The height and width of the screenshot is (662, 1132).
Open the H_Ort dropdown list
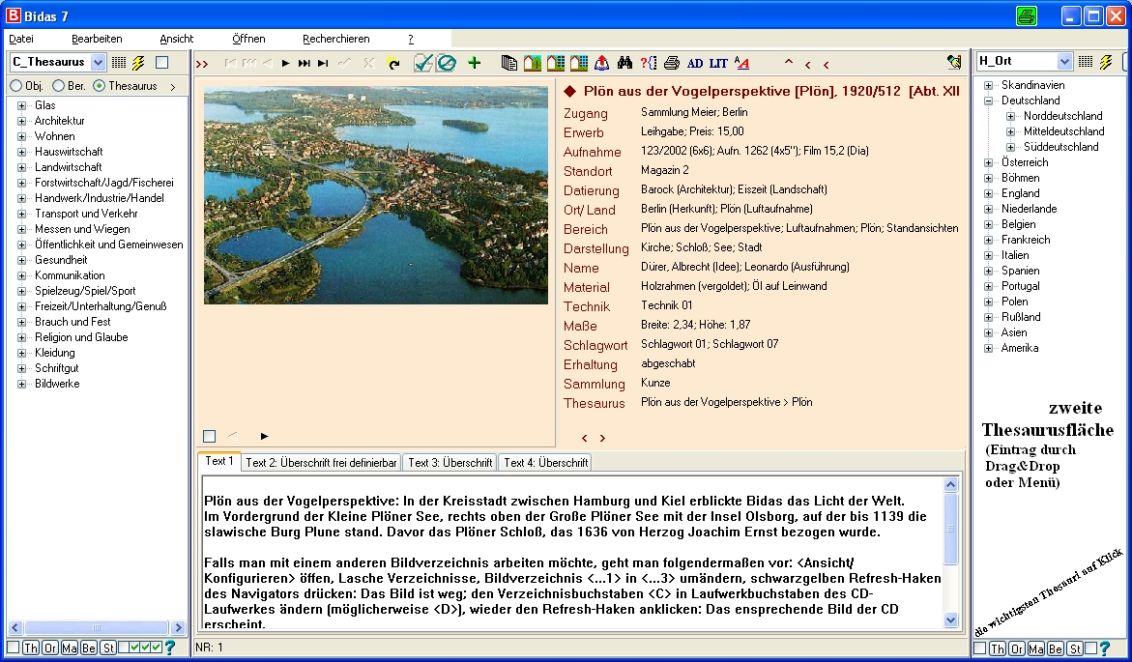point(1064,61)
